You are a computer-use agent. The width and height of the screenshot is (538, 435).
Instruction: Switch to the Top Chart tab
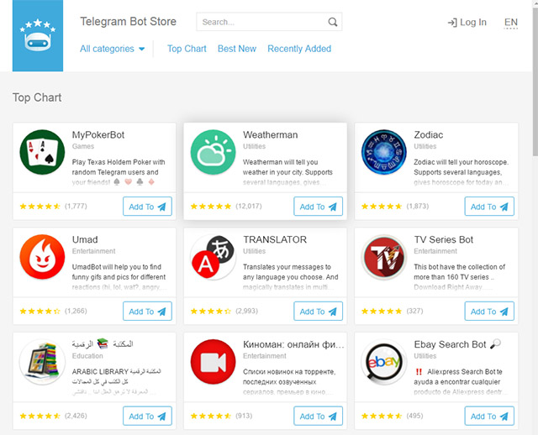tap(187, 49)
